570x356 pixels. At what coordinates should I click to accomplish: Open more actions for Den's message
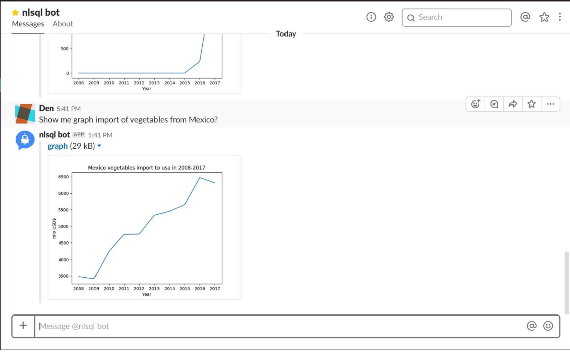point(550,104)
